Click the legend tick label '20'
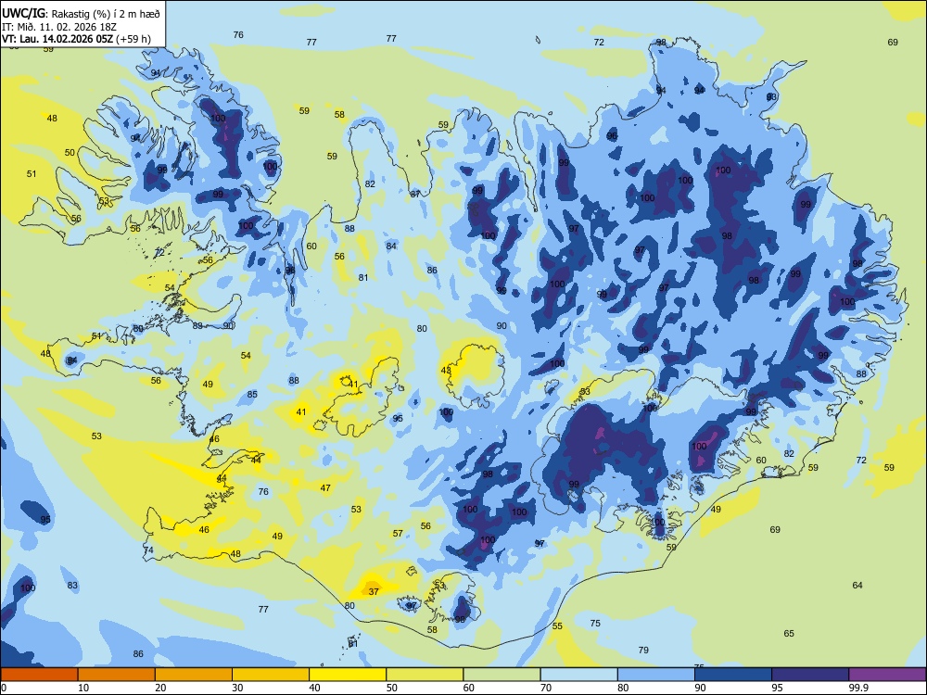 coord(160,688)
